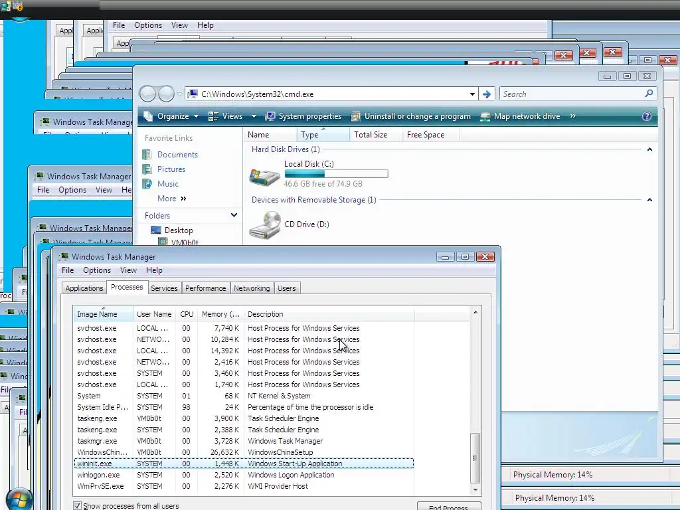The width and height of the screenshot is (680, 510).
Task: Sort drives by Free Space column
Action: [x=431, y=135]
